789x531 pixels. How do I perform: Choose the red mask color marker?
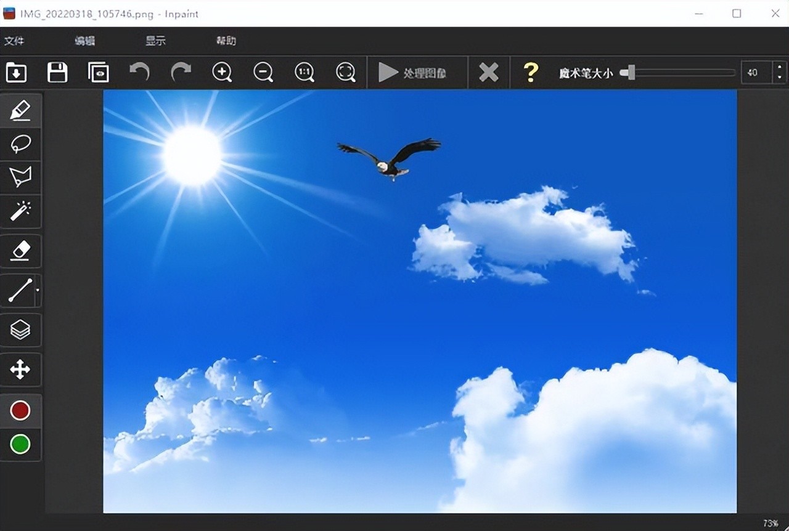[x=20, y=410]
